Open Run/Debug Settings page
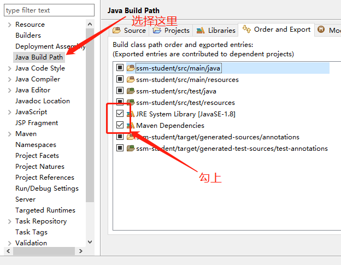This screenshot has width=341, height=265. 47,189
